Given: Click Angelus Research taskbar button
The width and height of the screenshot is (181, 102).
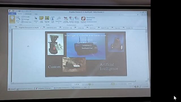Looking at the screenshot, I should tap(44, 88).
